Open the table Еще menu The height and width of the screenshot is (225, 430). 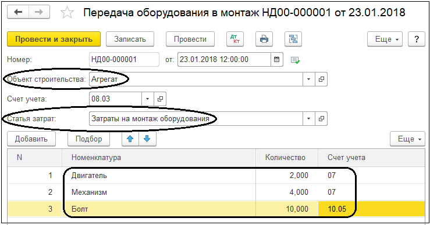pyautogui.click(x=407, y=139)
